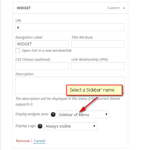Screen dimensions: 143x150
Task: Click inside the Description textarea
Action: tap(41, 85)
